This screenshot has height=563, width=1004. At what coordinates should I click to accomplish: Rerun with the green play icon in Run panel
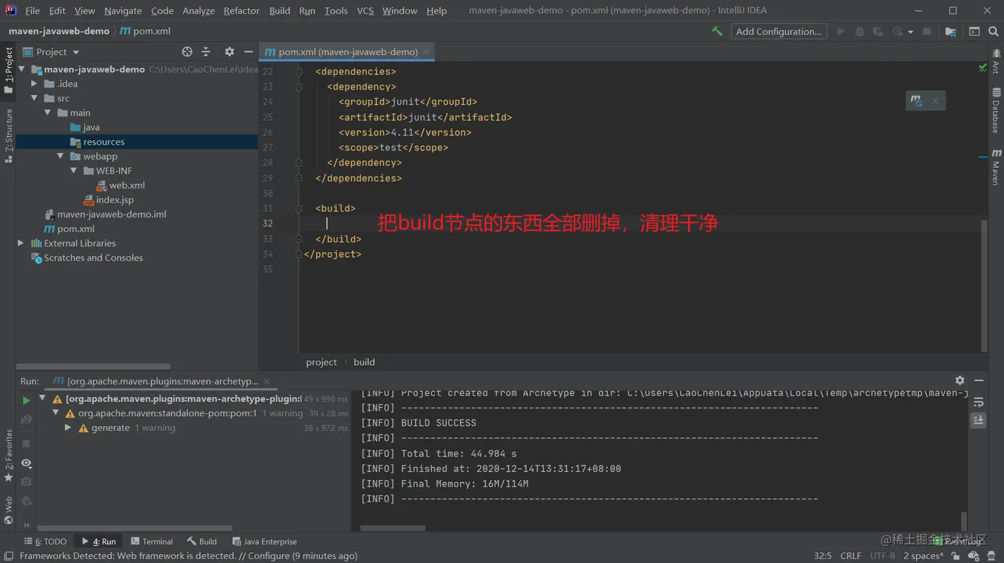pyautogui.click(x=26, y=401)
